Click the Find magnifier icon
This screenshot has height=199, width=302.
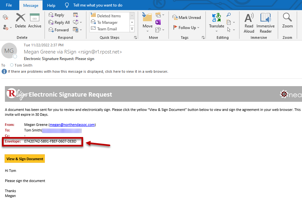click(x=229, y=15)
